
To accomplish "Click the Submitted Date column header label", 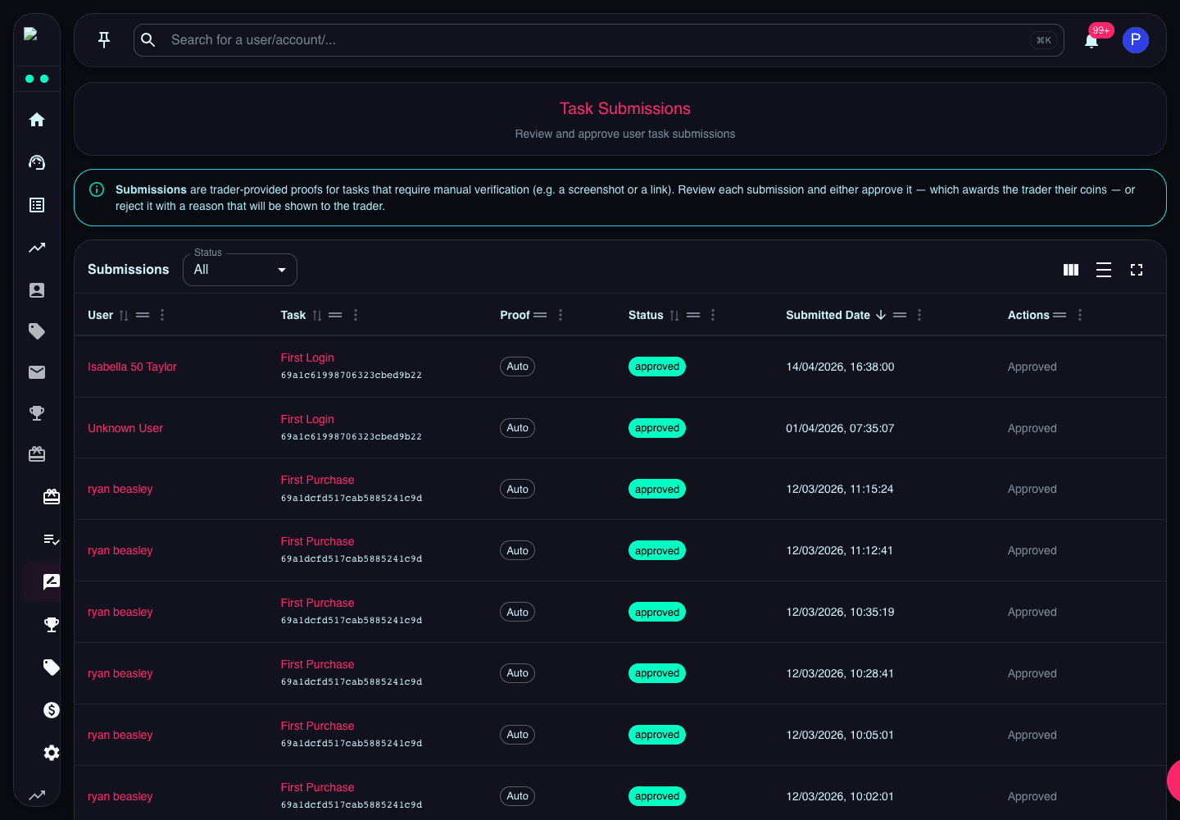I will click(x=828, y=315).
